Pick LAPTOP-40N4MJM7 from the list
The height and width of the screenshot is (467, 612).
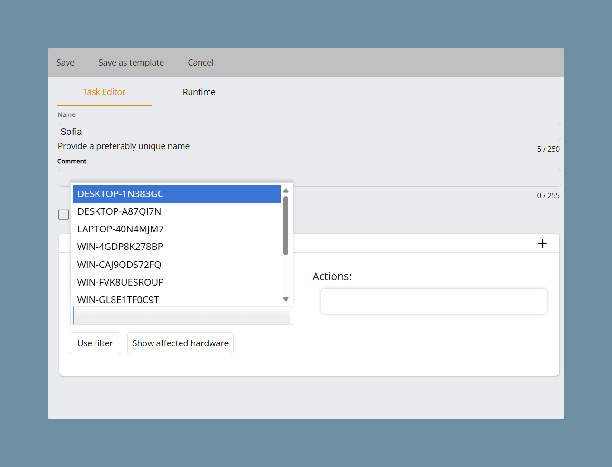177,229
